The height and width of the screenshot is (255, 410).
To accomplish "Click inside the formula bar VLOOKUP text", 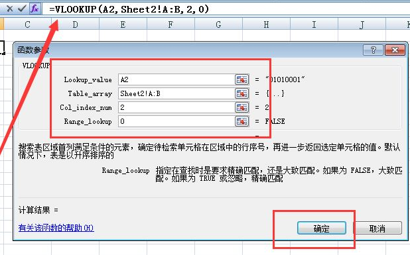I will (x=129, y=9).
